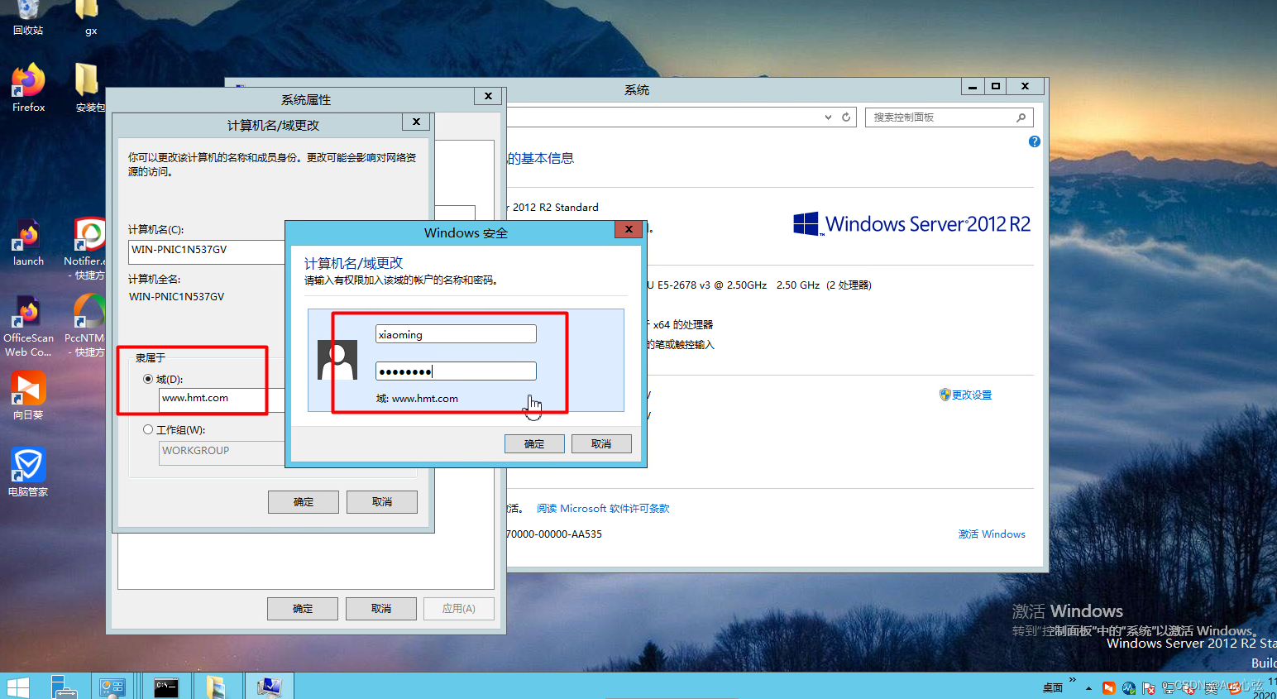Close the Windows 安全 dialog
Image resolution: width=1277 pixels, height=699 pixels.
629,229
